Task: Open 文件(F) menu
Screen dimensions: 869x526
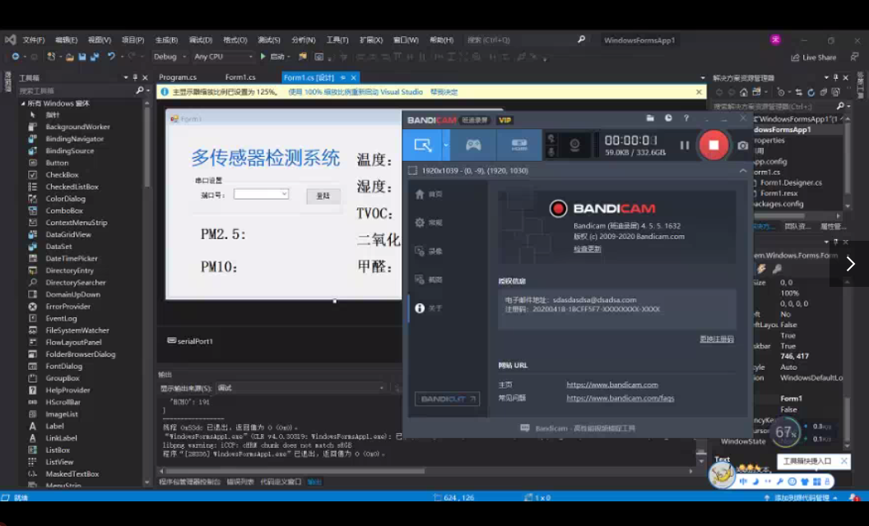Action: click(x=34, y=40)
